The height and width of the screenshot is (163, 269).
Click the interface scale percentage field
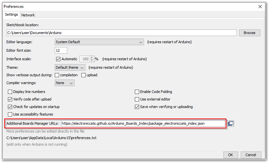pos(85,59)
